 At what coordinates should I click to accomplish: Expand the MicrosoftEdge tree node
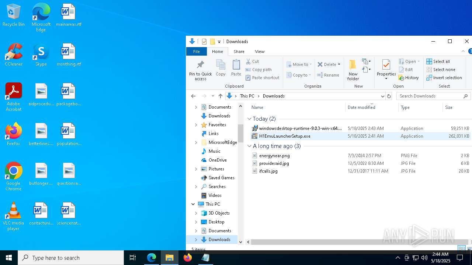pos(196,142)
